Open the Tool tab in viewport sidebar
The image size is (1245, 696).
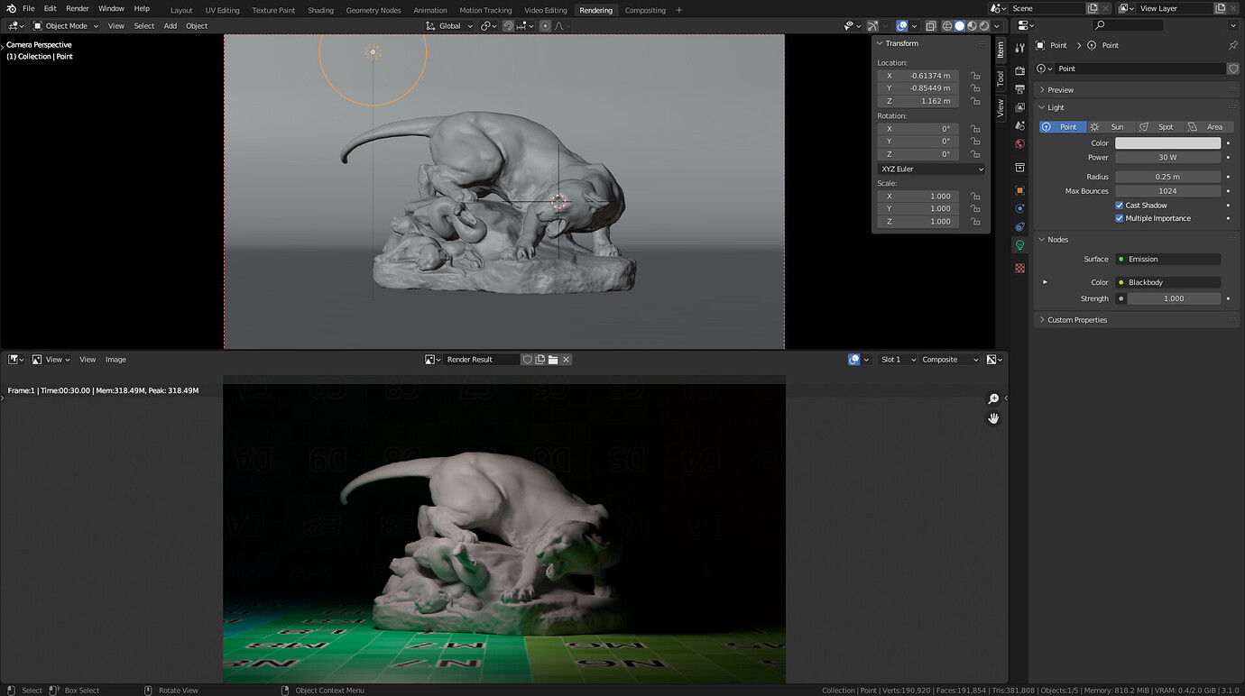(x=1000, y=78)
